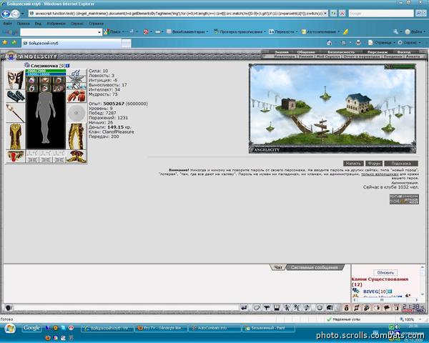
Task: Click the gray character silhouette
Action: (46, 118)
